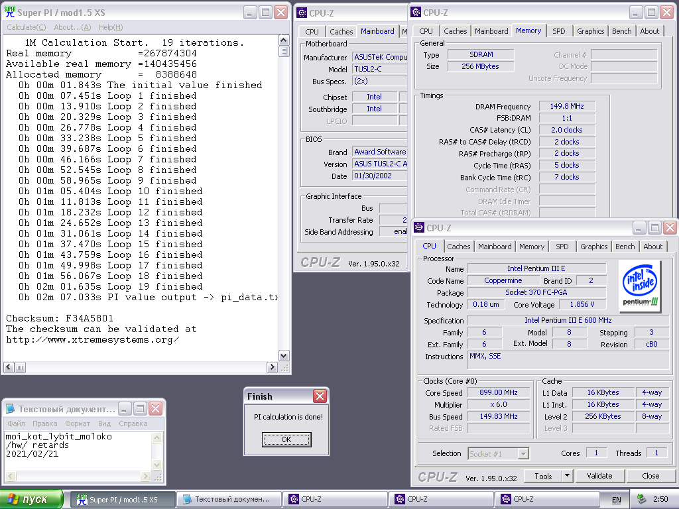Close the Finish dialog

click(x=320, y=396)
